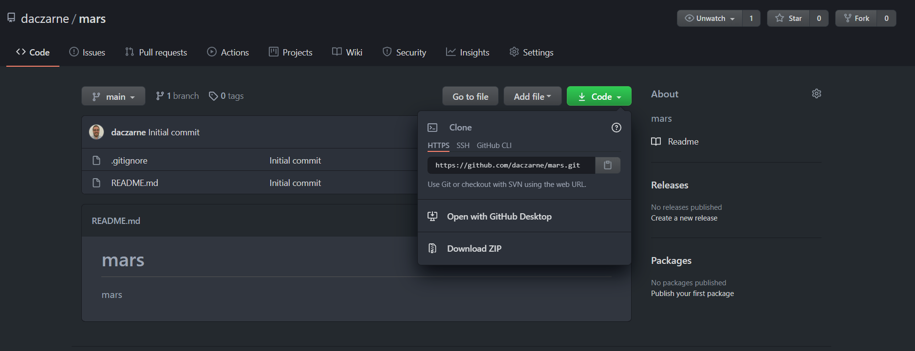
Task: Collapse the green Code dropdown
Action: point(599,96)
